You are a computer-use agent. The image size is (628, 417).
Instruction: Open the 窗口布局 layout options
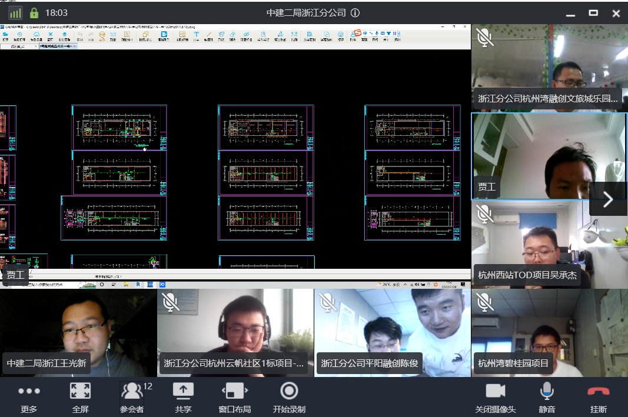click(235, 398)
